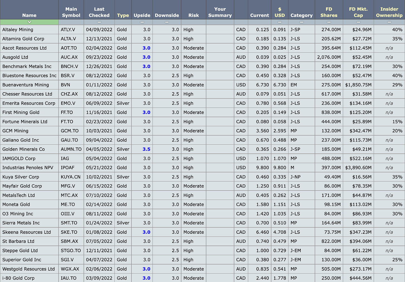Open the blue 3.0 upside for Ascot Resources
Image resolution: width=405 pixels, height=282 pixels.
(x=147, y=48)
